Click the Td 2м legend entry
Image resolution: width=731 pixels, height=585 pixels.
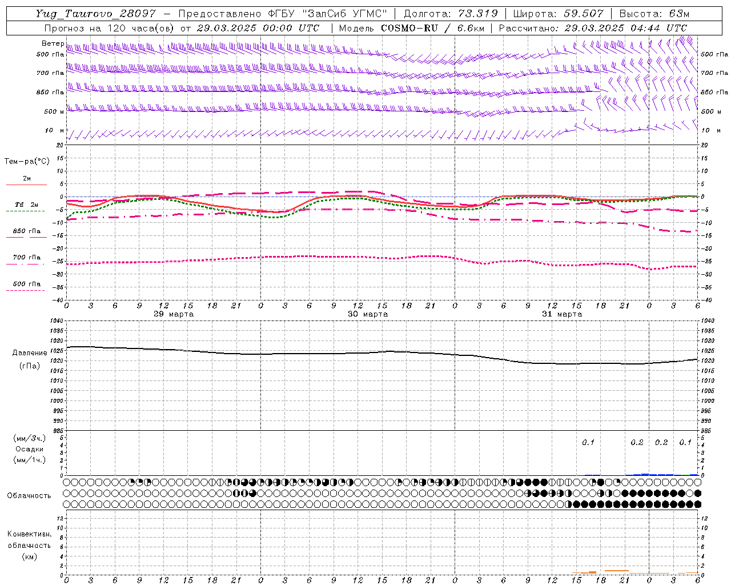pos(26,205)
